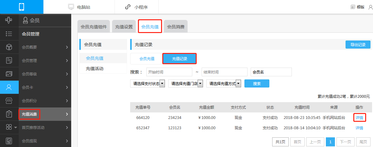Click recharge time 2018-08-23 10:35:45
This screenshot has width=373, height=147.
coord(302,117)
